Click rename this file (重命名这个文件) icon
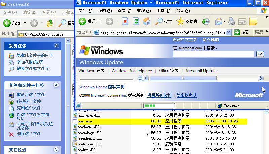This screenshot has height=154, width=269. click(11, 95)
